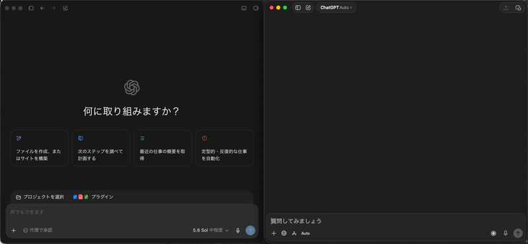Open the tools icon beside Auto label

coord(294,233)
